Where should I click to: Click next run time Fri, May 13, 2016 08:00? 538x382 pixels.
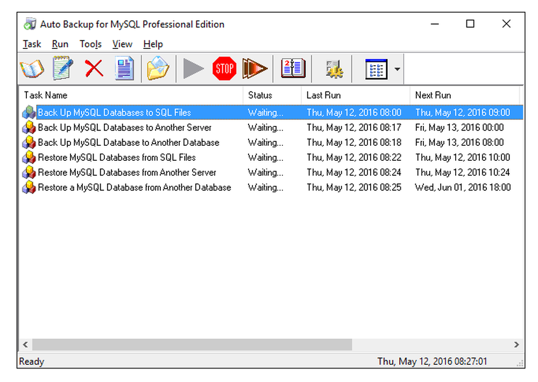coord(459,143)
